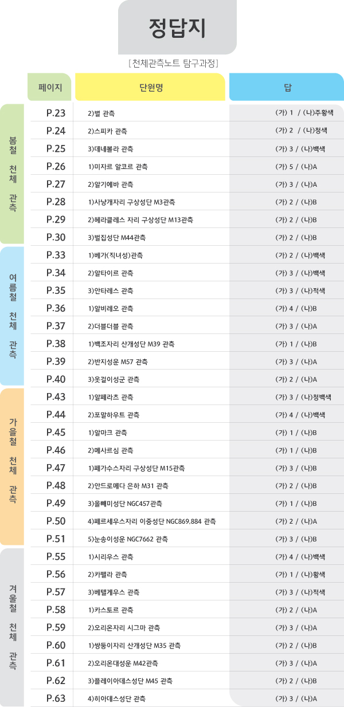This screenshot has width=344, height=707.
Task: Click the answer containing 주황색
Action: pos(304,113)
